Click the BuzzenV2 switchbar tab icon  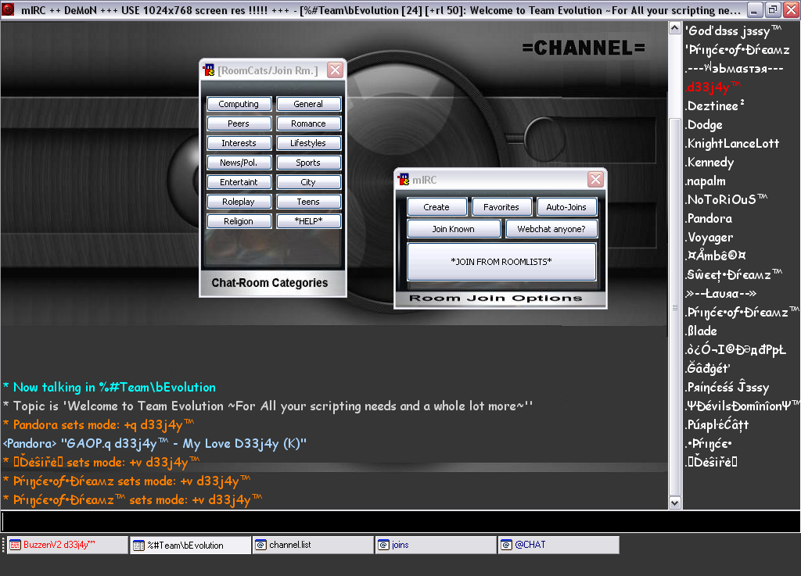(16, 545)
